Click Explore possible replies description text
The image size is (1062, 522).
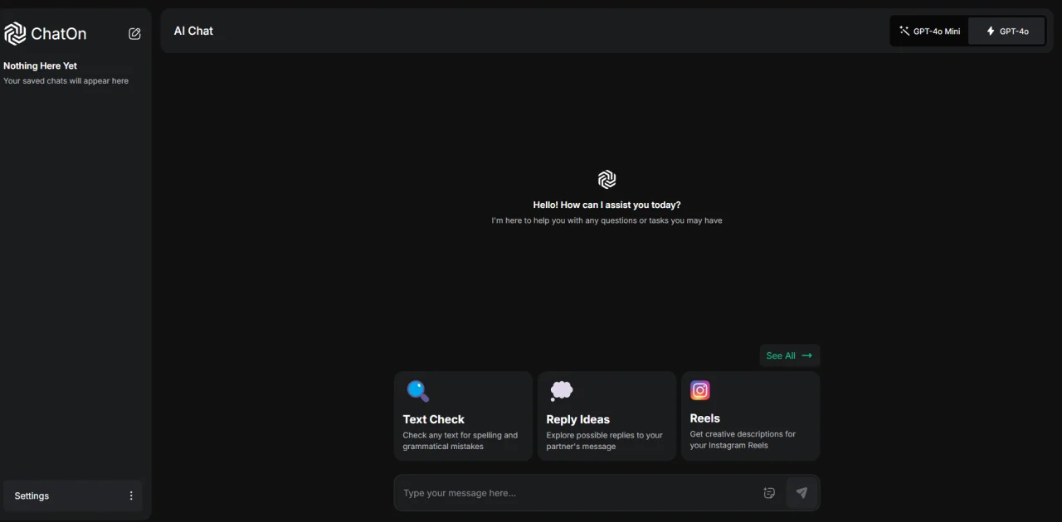[x=605, y=440]
